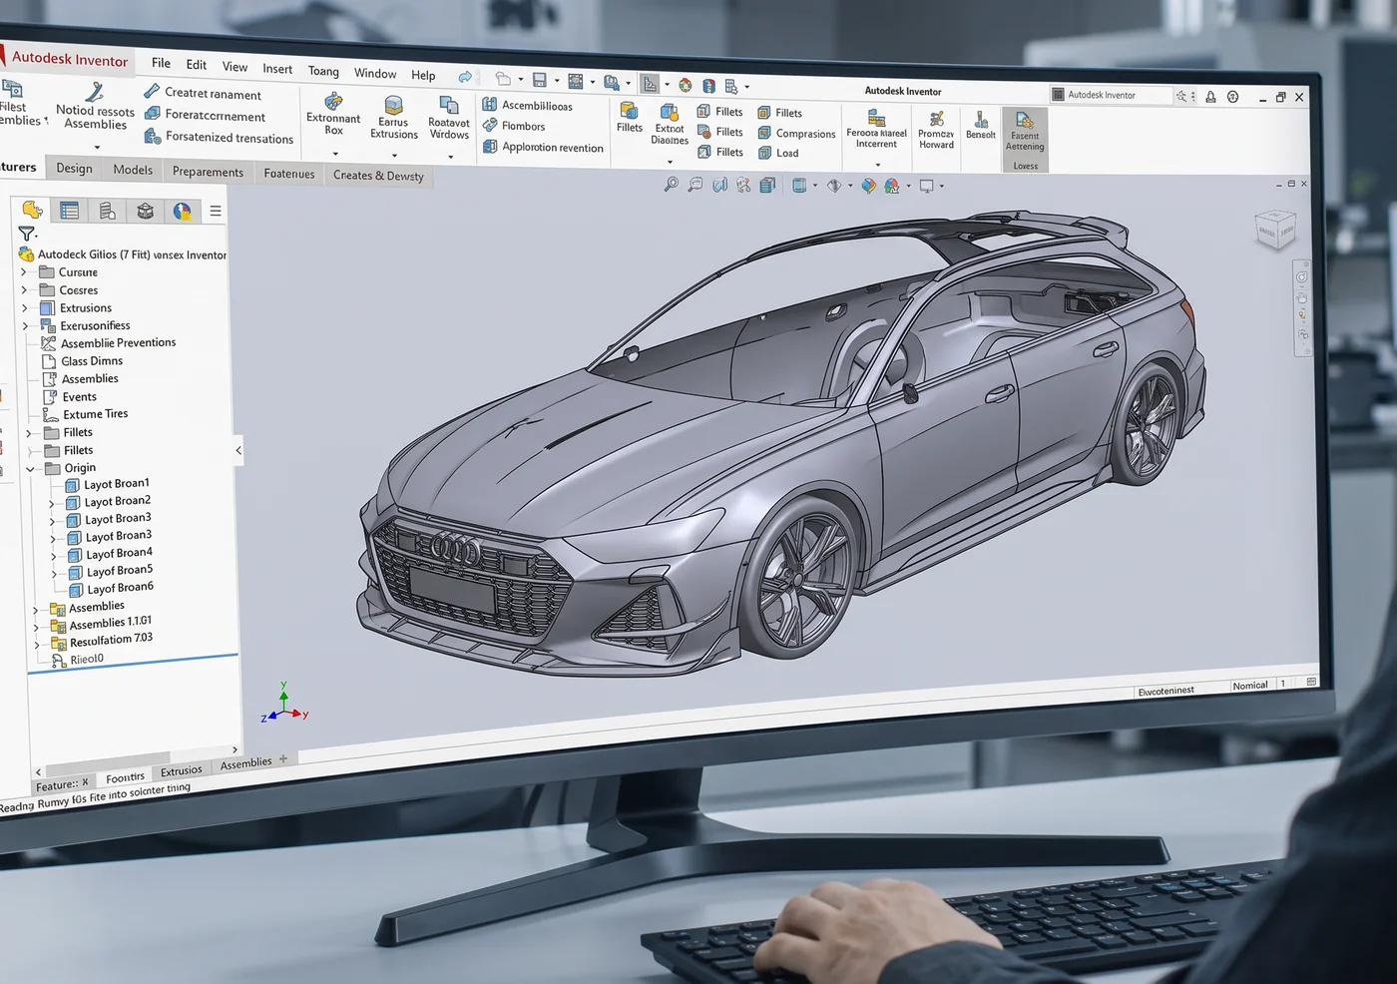Click the view cube in viewport corner
The width and height of the screenshot is (1397, 984).
point(1275,230)
